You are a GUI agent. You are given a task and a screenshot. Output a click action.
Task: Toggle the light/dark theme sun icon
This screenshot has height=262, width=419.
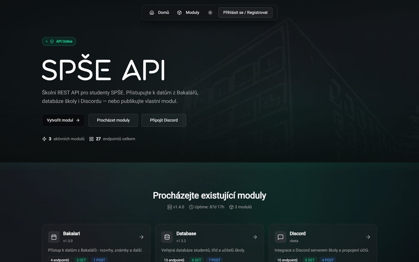tap(210, 12)
